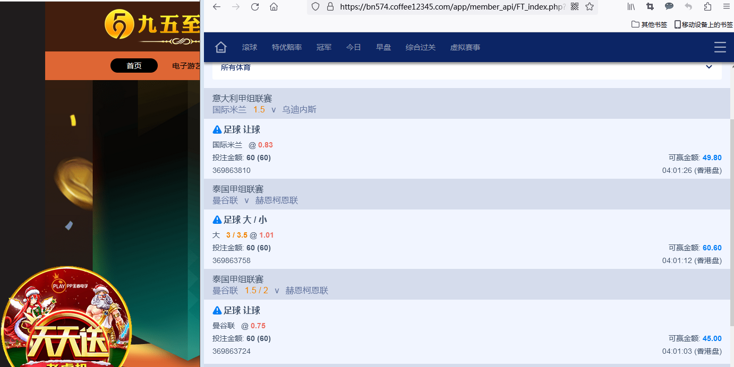Click the chat bubble toolbar icon
This screenshot has height=367, width=734.
(669, 7)
